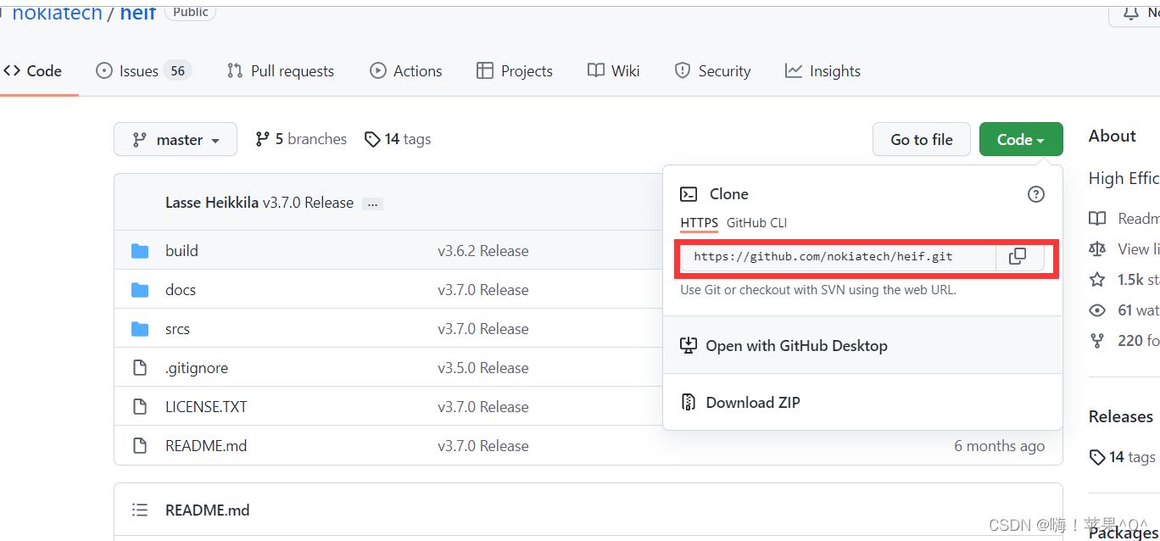The height and width of the screenshot is (541, 1160).
Task: View the 14 tags link
Action: point(398,139)
